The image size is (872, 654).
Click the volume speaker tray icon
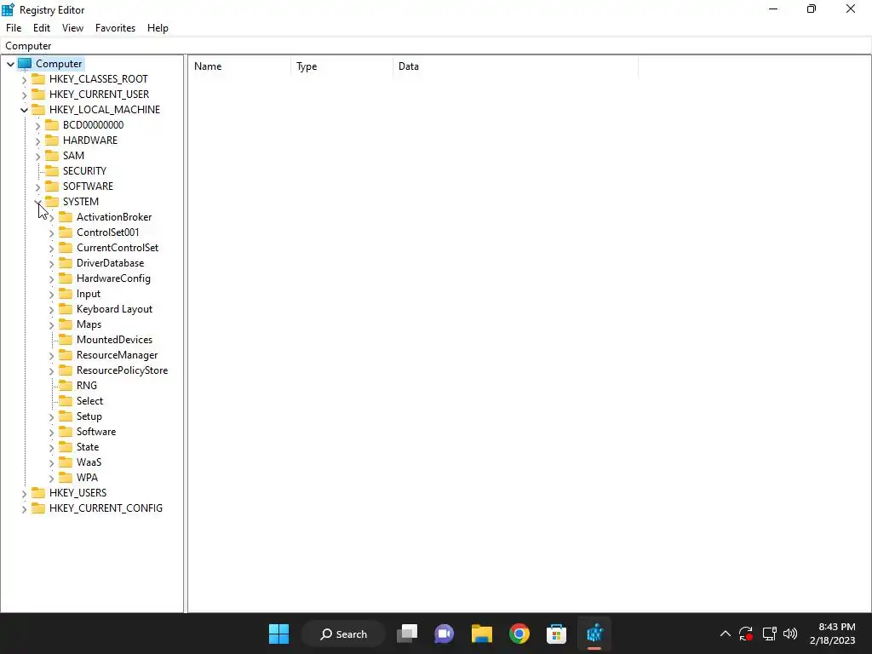click(790, 634)
